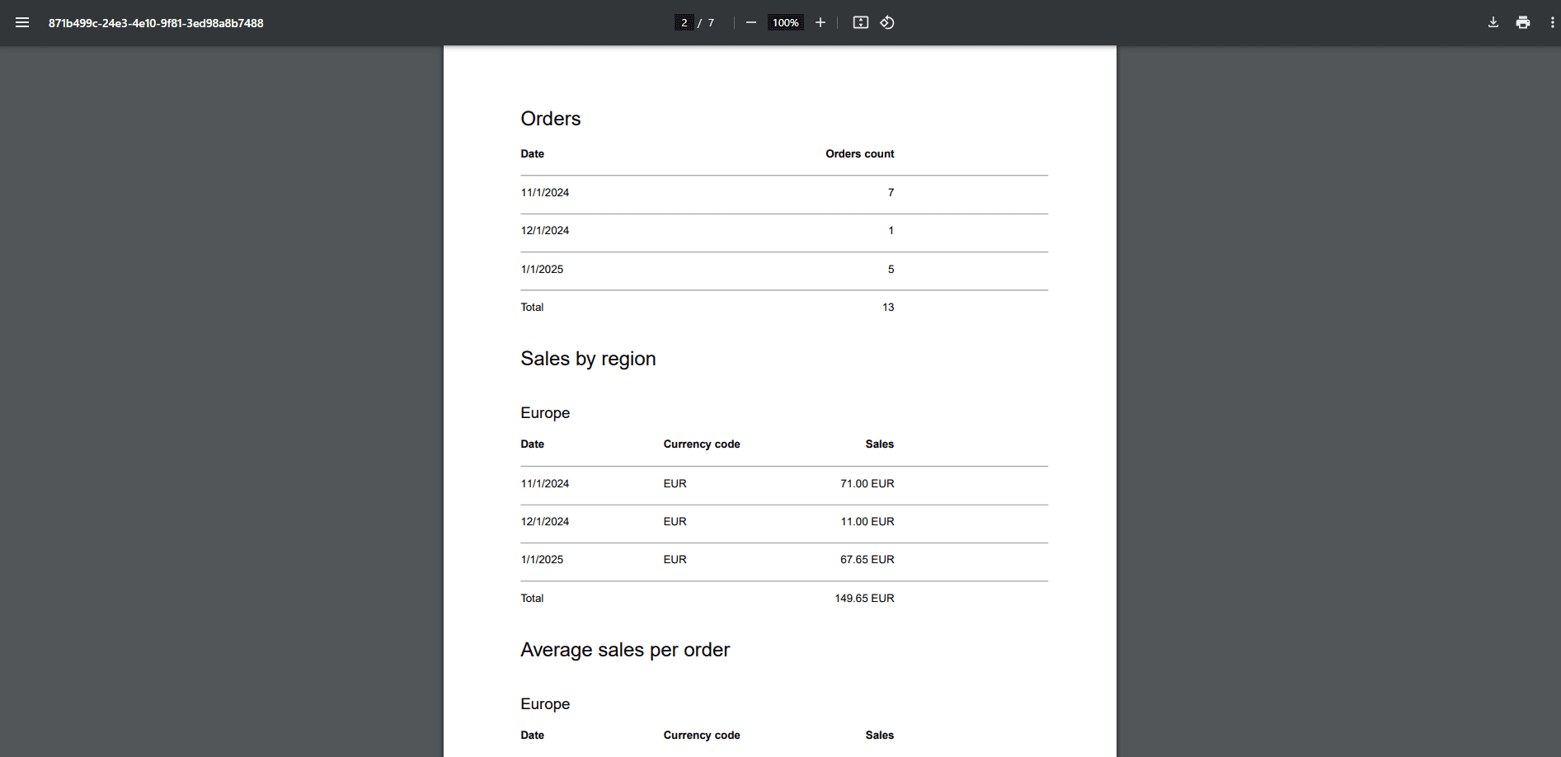Click the PDF file name in the toolbar

[156, 23]
